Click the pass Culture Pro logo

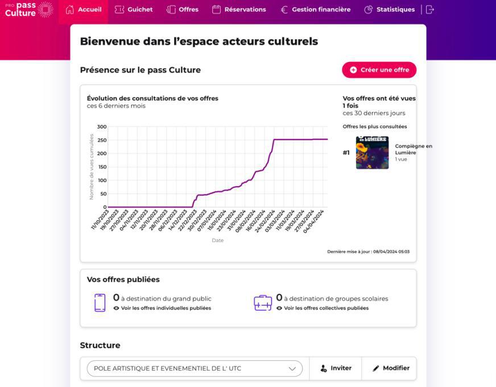pyautogui.click(x=28, y=9)
